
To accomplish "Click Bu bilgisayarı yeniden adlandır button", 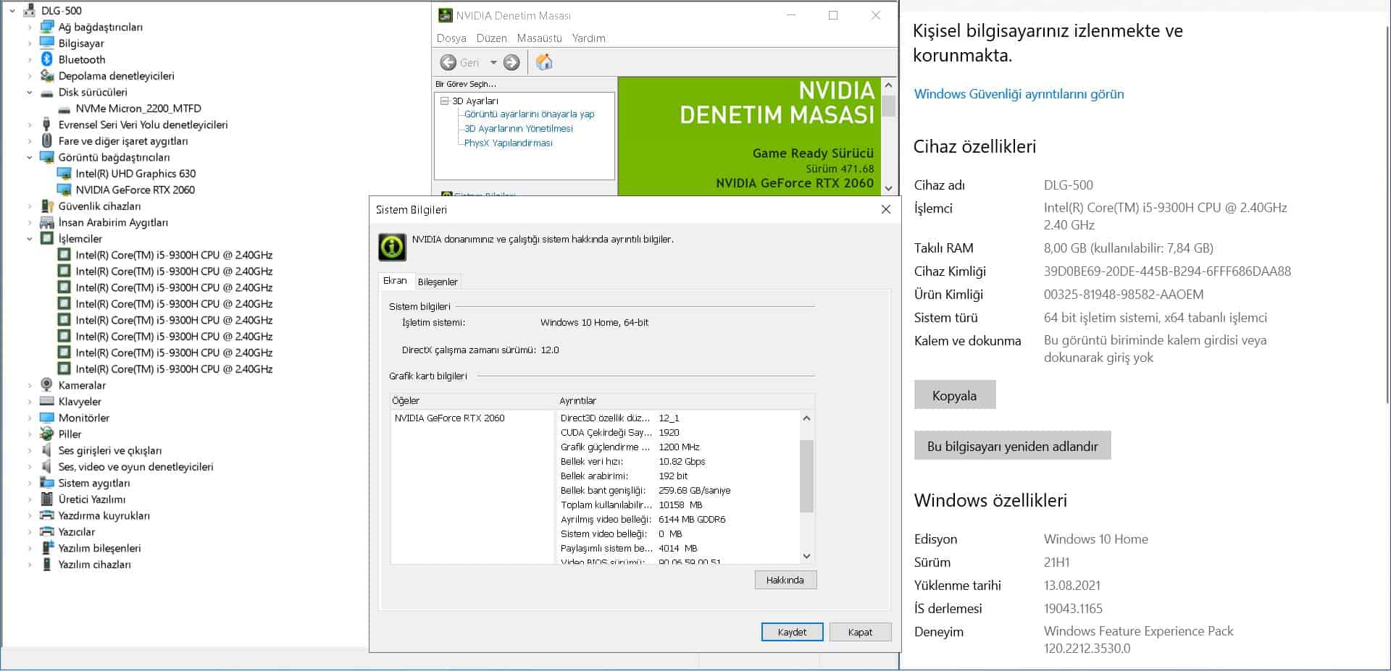I will pos(1013,446).
